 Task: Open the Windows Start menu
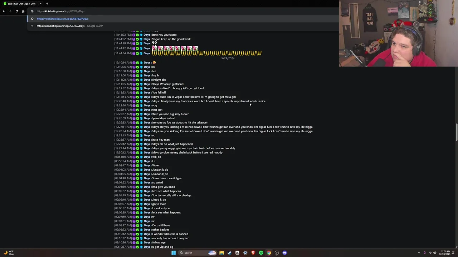[x=174, y=253]
